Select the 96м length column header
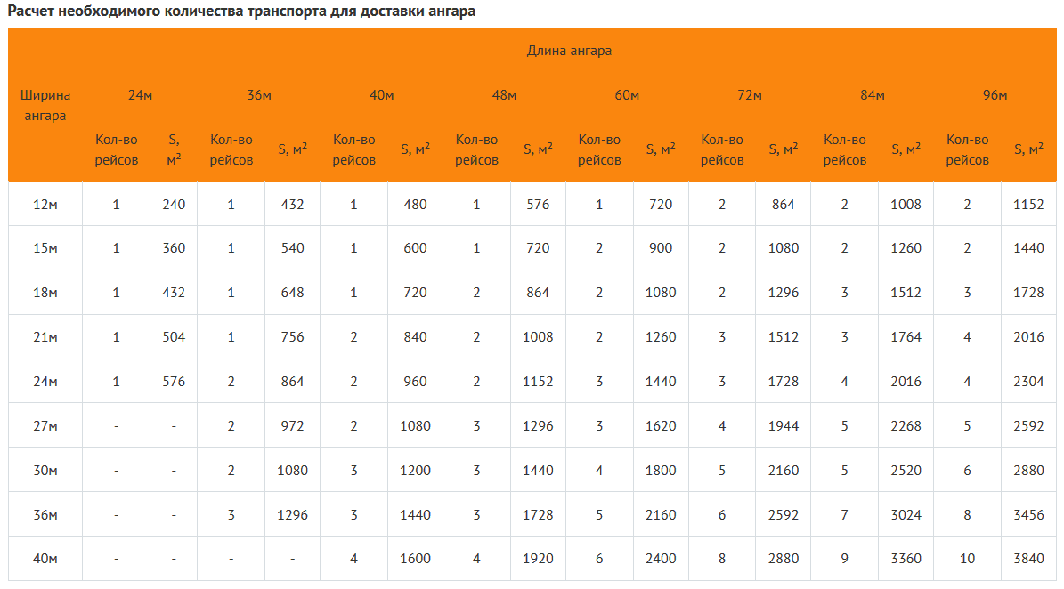This screenshot has height=589, width=1064. (995, 95)
